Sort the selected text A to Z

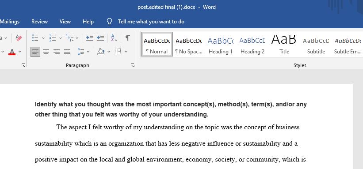(114, 38)
